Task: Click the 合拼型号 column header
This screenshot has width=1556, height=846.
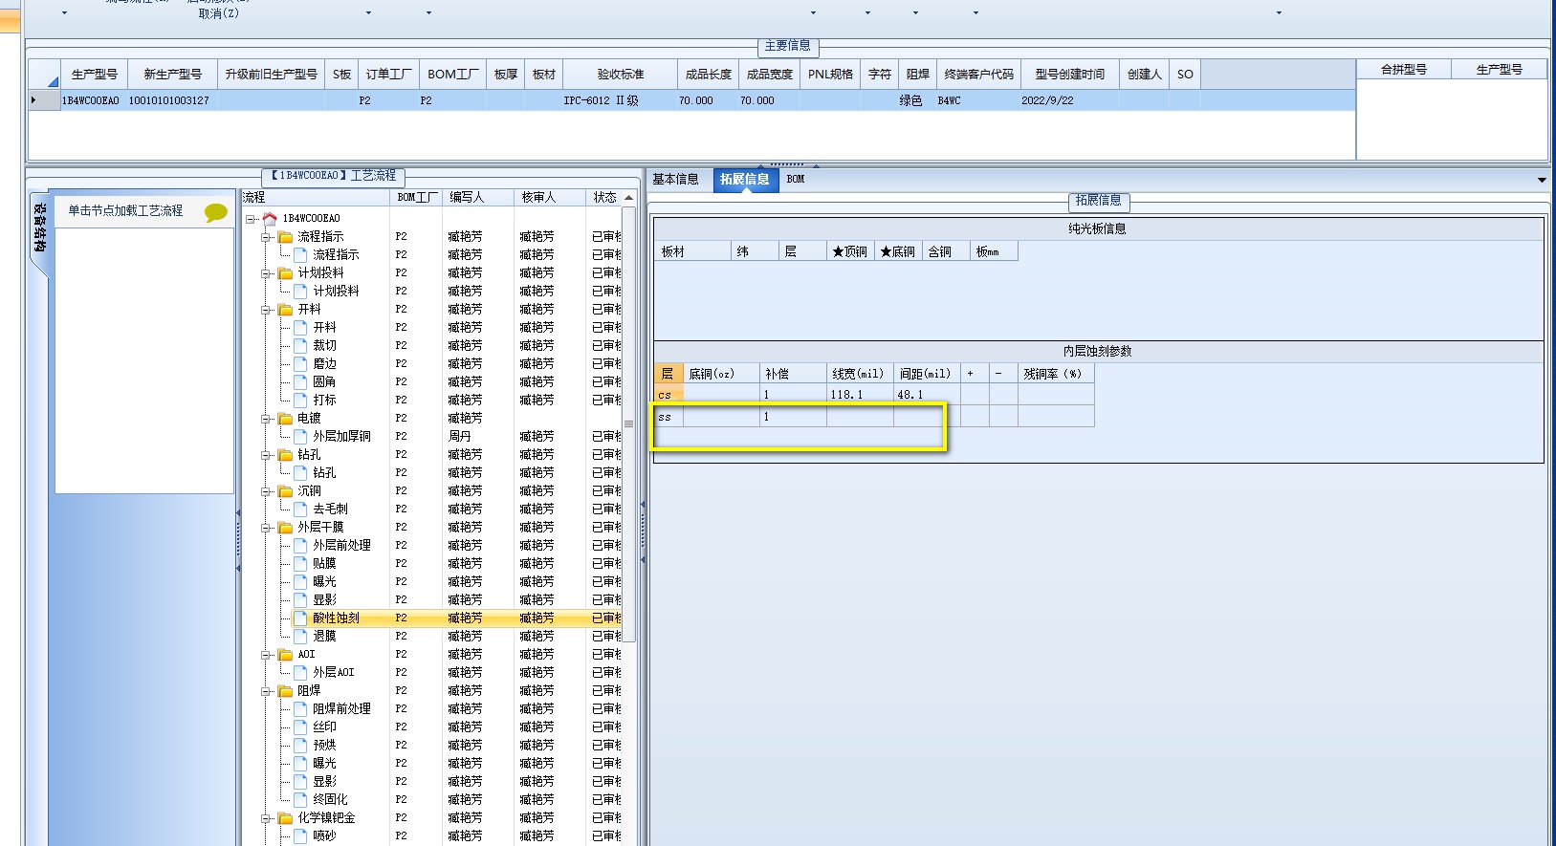Action: pyautogui.click(x=1403, y=70)
